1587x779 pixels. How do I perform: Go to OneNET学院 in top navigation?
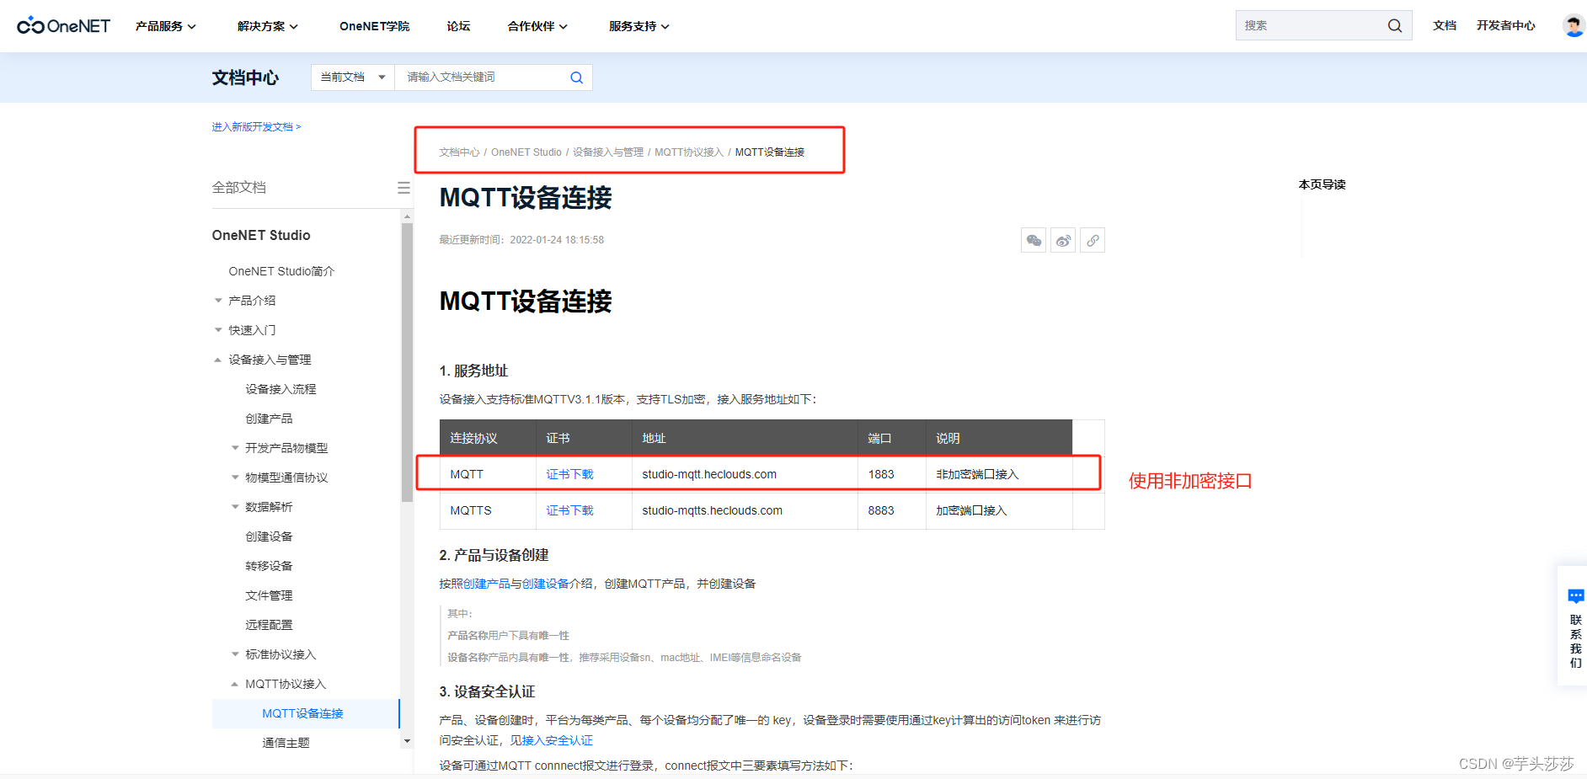point(374,26)
